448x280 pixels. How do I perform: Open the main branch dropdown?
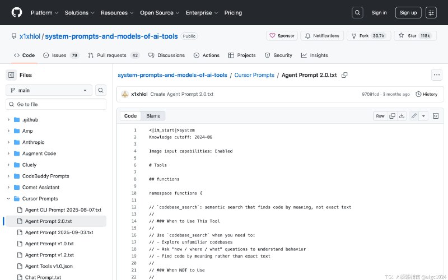[x=49, y=90]
